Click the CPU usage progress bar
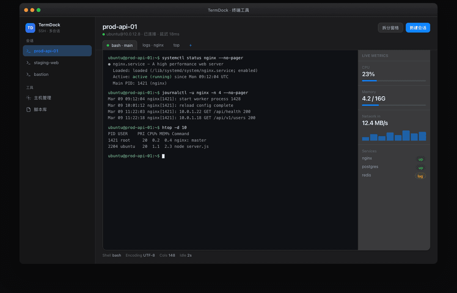This screenshot has height=293, width=457. coord(394,81)
